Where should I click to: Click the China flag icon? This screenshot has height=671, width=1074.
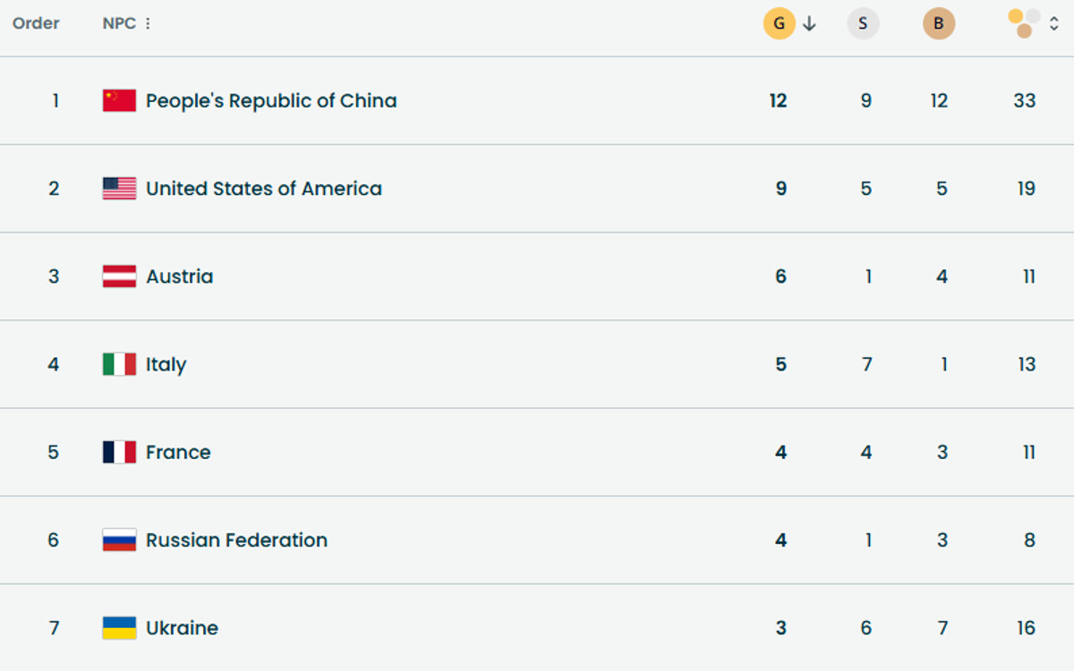coord(119,100)
